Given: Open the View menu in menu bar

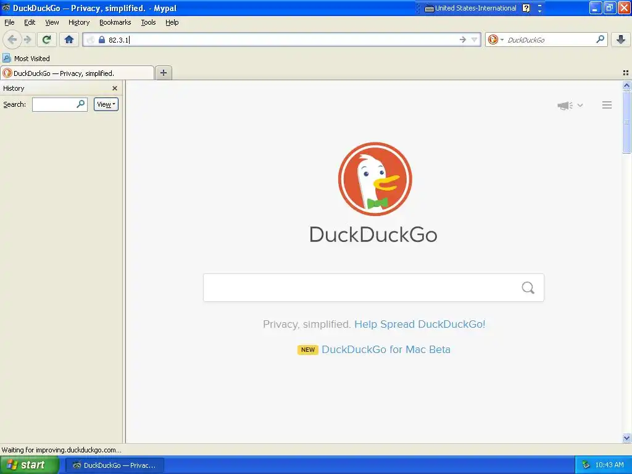Looking at the screenshot, I should click(52, 22).
